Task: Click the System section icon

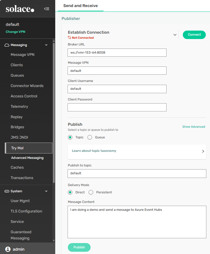Action: [7, 191]
